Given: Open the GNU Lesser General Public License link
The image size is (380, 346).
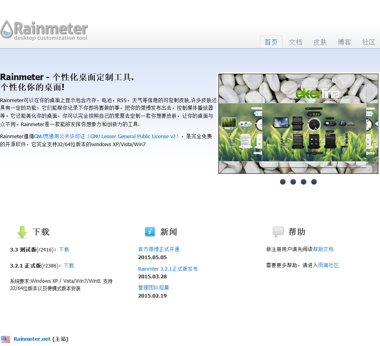Looking at the screenshot, I should click(107, 137).
